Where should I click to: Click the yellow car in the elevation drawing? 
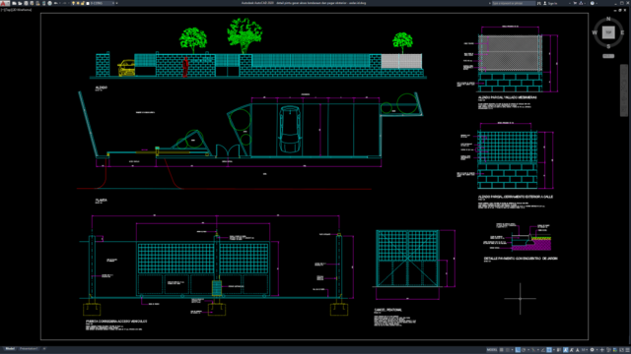click(x=126, y=68)
